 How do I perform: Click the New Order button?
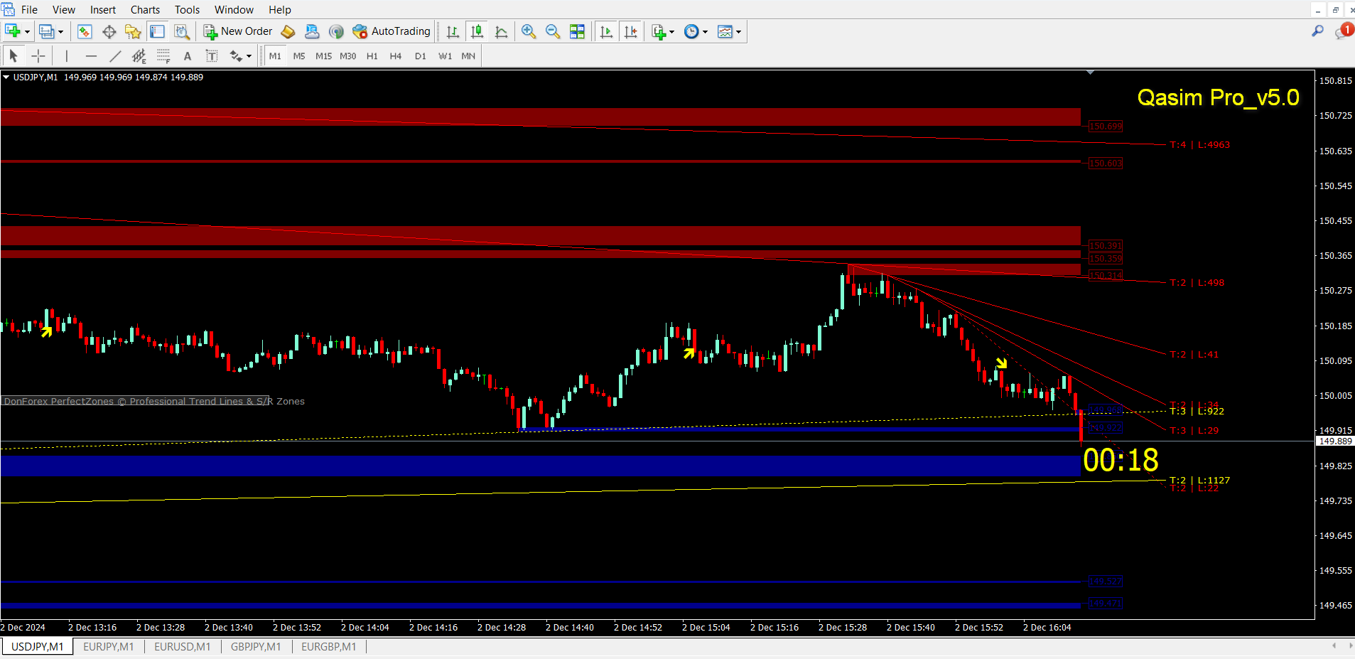click(x=238, y=31)
